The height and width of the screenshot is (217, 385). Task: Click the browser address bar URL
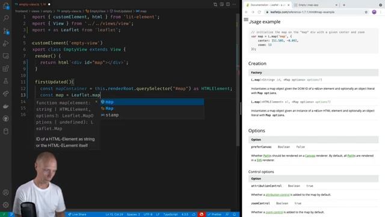(x=302, y=12)
